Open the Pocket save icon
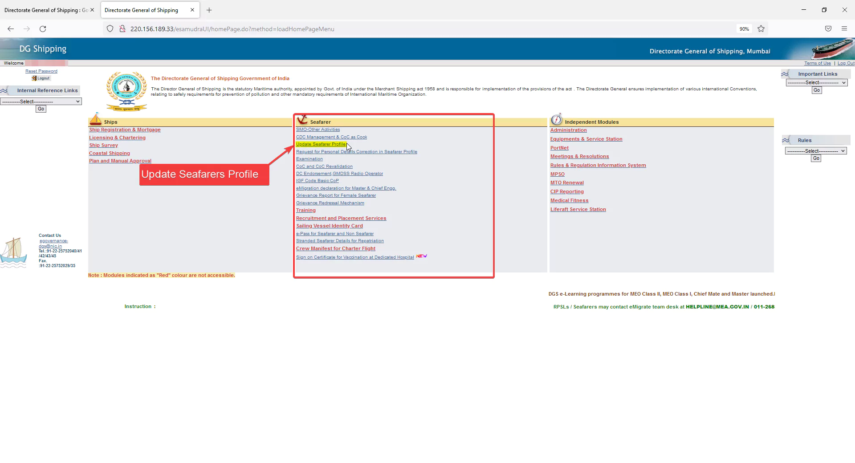The width and height of the screenshot is (855, 463). (x=828, y=29)
